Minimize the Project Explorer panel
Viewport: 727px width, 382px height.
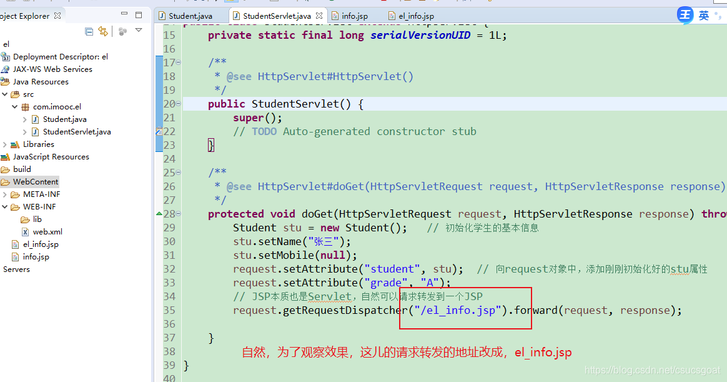click(124, 14)
